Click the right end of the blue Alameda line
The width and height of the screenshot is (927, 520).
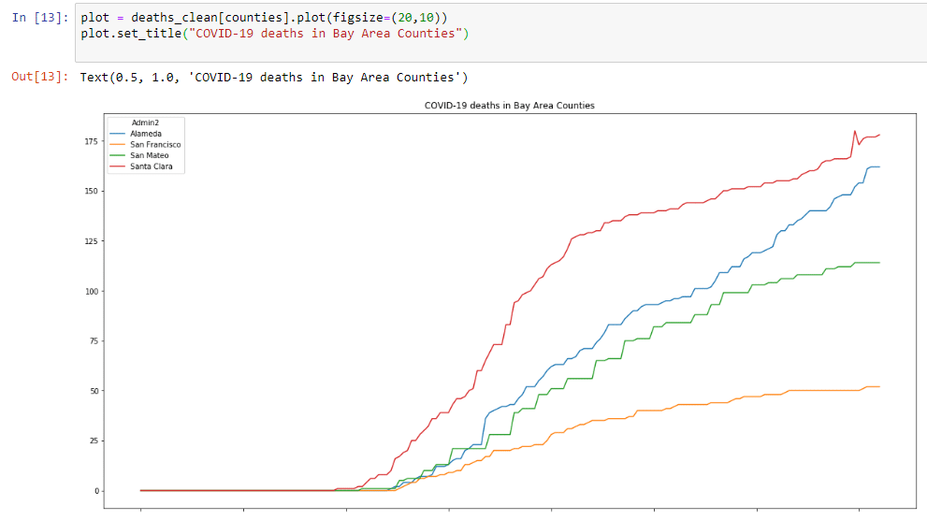pyautogui.click(x=879, y=166)
